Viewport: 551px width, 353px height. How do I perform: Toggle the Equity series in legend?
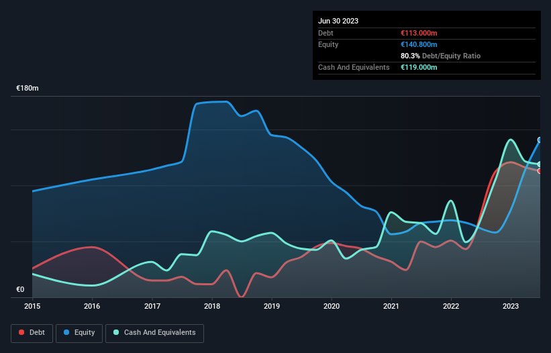click(79, 332)
